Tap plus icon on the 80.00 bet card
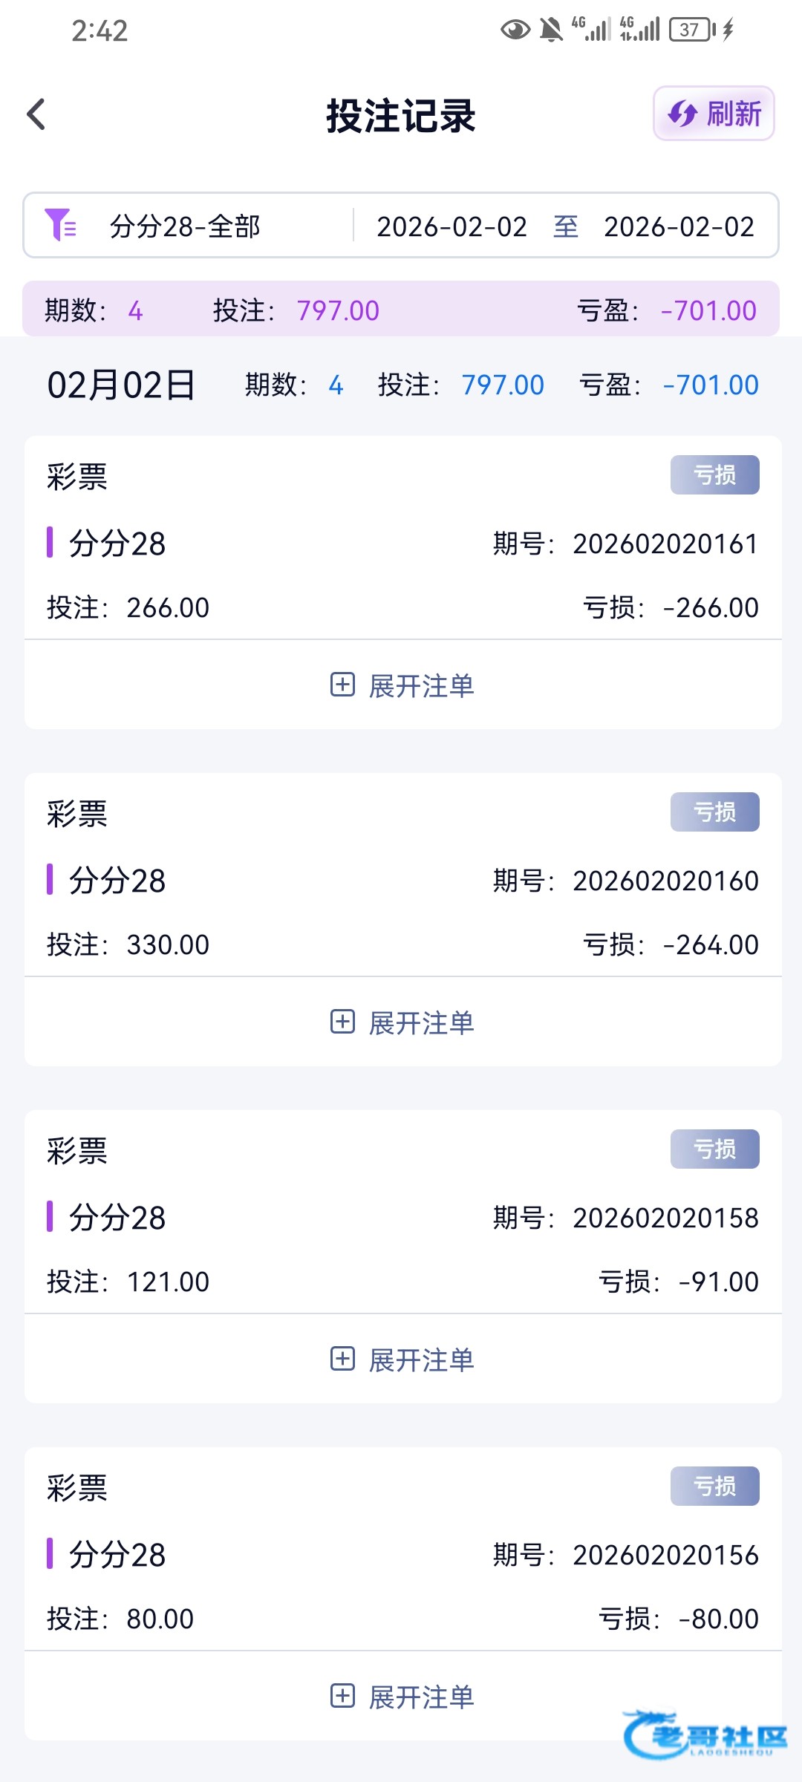 [x=342, y=1695]
